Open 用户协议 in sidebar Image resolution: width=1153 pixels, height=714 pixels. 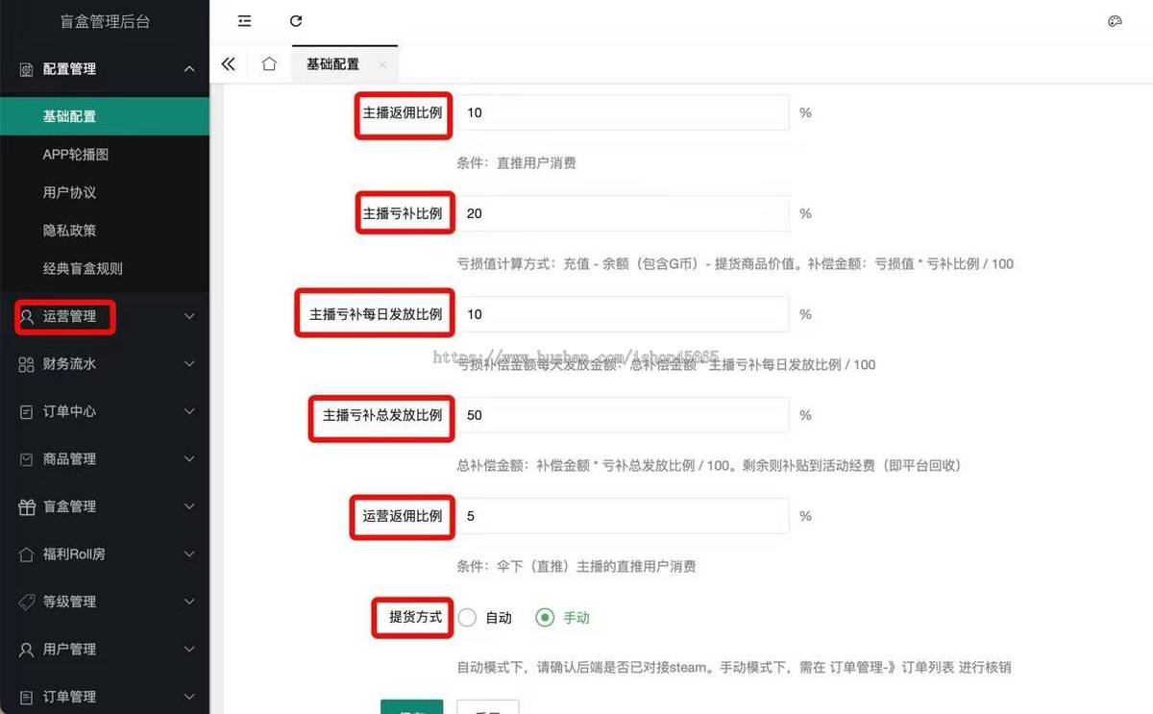(105, 192)
